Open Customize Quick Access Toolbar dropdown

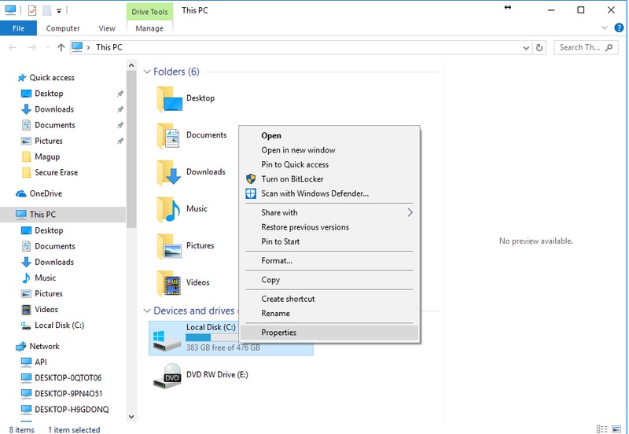click(x=59, y=11)
